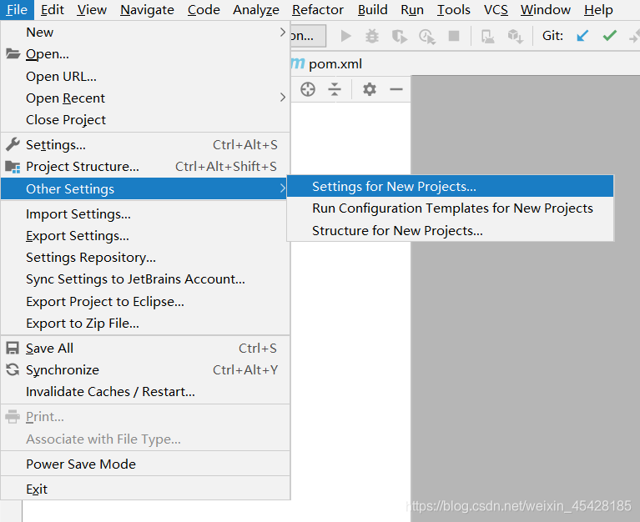Open the Run menu
The width and height of the screenshot is (640, 522).
412,10
